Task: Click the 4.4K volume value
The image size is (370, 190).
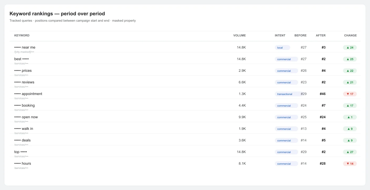Action: point(242,105)
